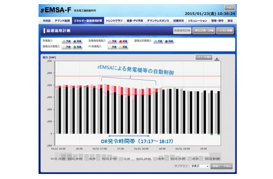The width and height of the screenshot is (273, 179).
Task: Select the エネルギー最適運用計画 tab
Action: 88,21
